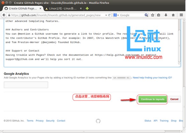Viewport: 186px width, 133px height.
Task: Click inside the page content text area
Action: tap(91, 43)
